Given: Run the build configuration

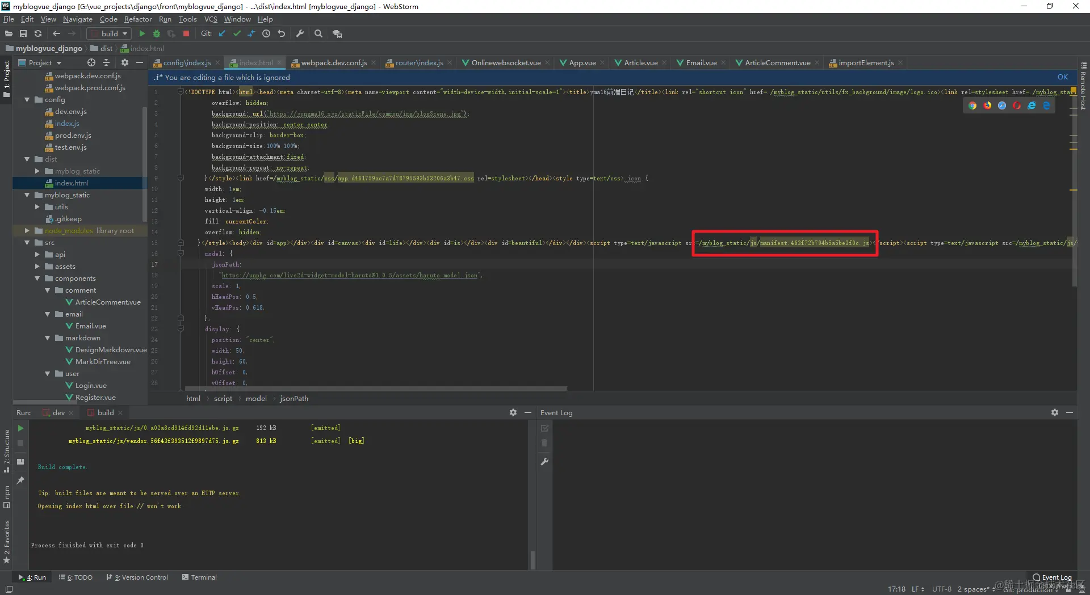Looking at the screenshot, I should pyautogui.click(x=142, y=33).
